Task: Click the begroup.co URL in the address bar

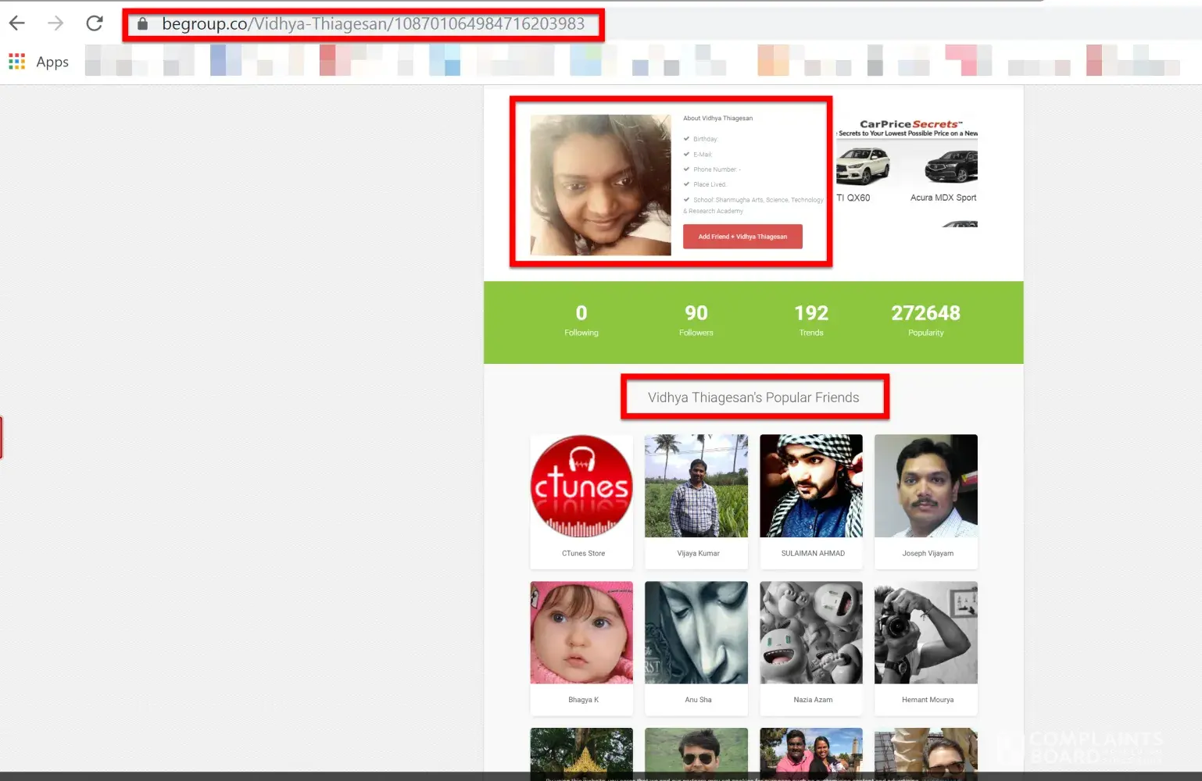Action: point(373,24)
